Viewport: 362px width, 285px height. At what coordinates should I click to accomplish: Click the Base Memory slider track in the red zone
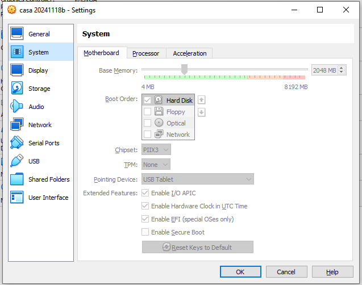click(x=294, y=77)
